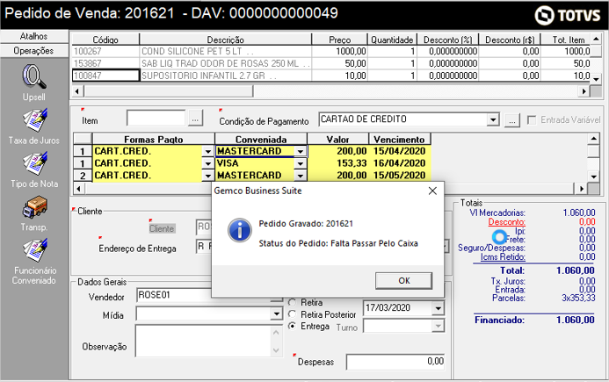Click in the Item input field

pos(156,118)
